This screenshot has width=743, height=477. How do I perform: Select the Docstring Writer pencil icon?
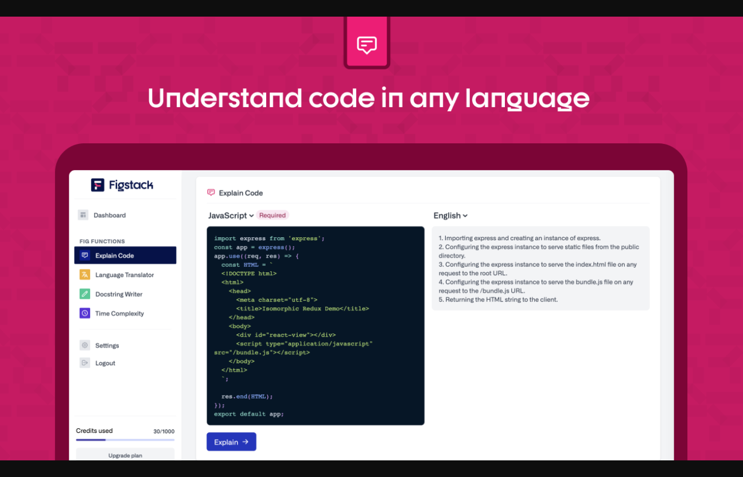[85, 294]
